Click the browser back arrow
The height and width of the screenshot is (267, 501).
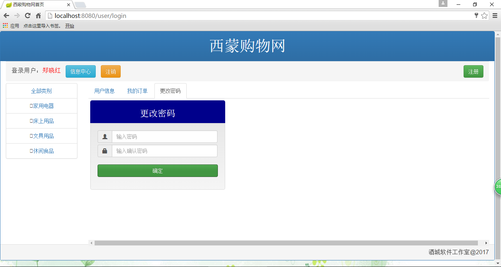coord(6,16)
